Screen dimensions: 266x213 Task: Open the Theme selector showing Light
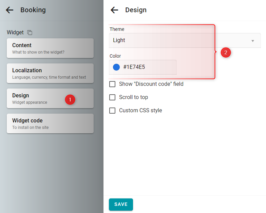pos(185,40)
